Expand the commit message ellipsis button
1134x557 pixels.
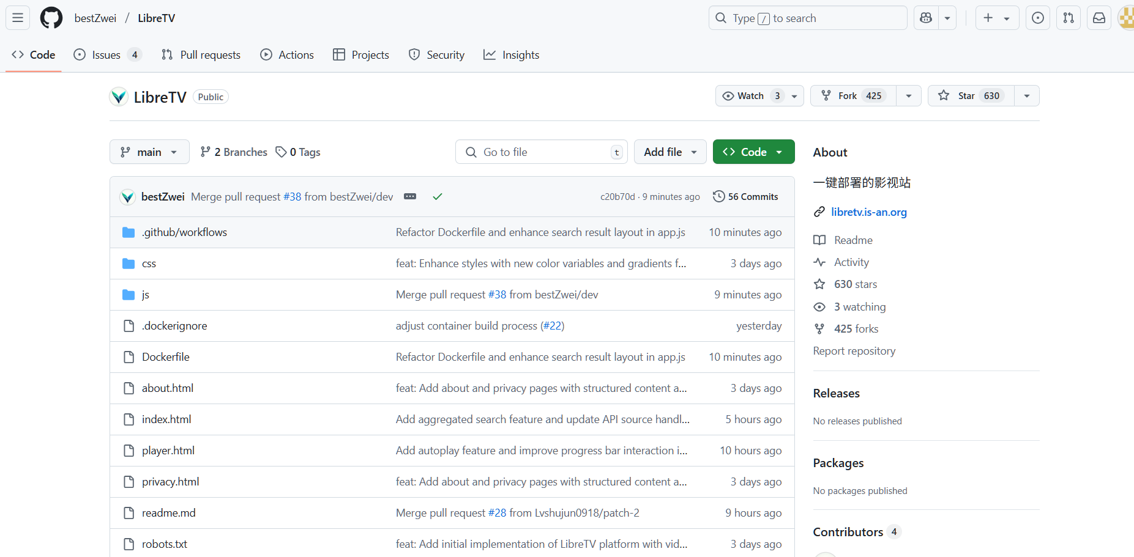point(410,197)
